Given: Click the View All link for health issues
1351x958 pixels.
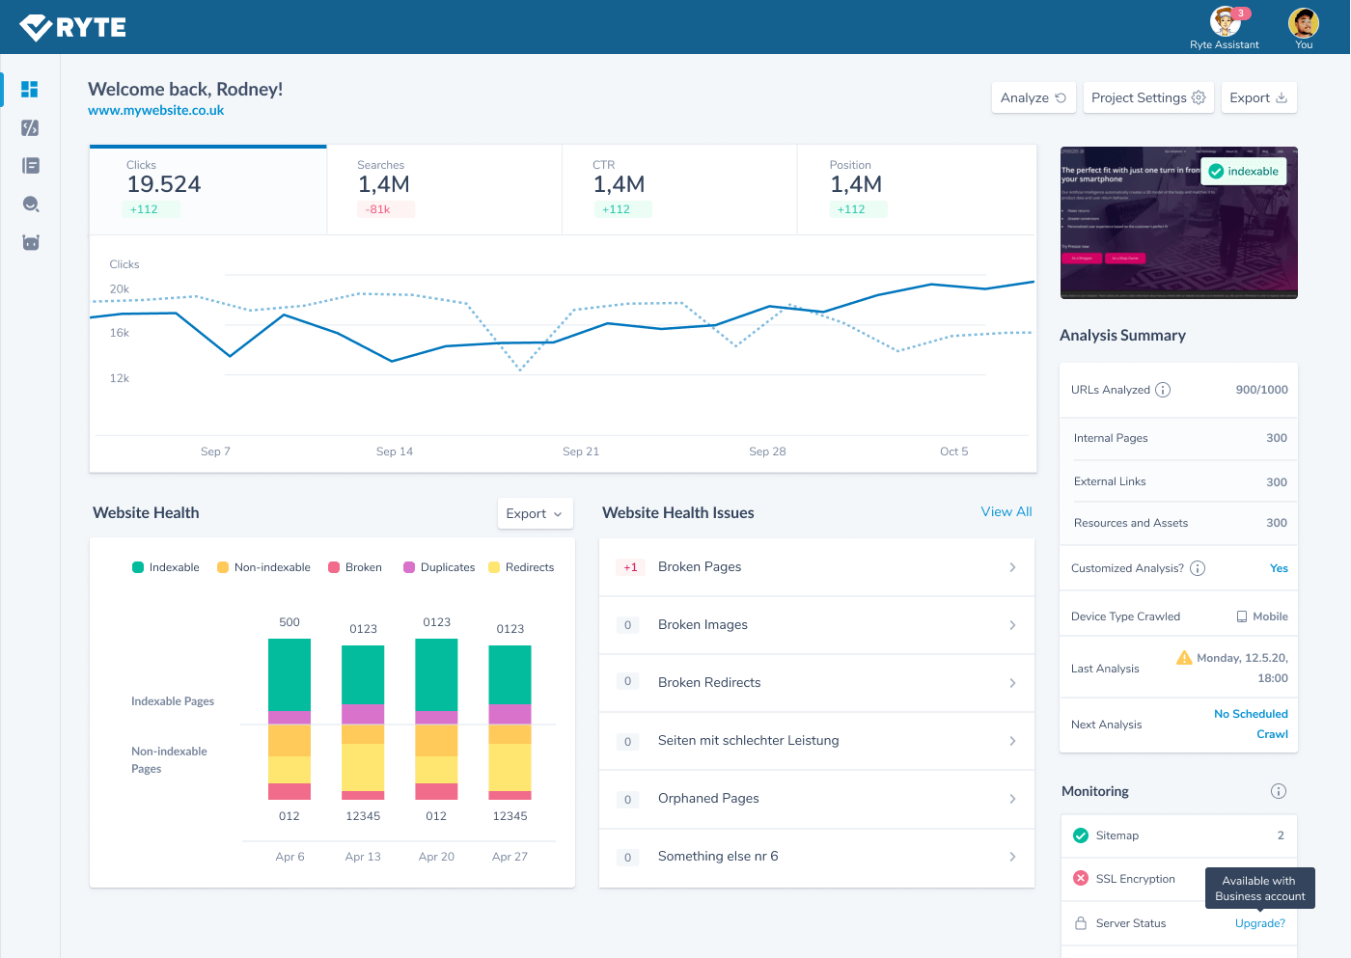Looking at the screenshot, I should 1006,511.
